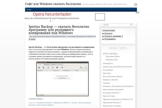Open Системные Программы для Windows 7/8 category
Image resolution: width=162 pixels, height=108 pixels.
(82, 36)
